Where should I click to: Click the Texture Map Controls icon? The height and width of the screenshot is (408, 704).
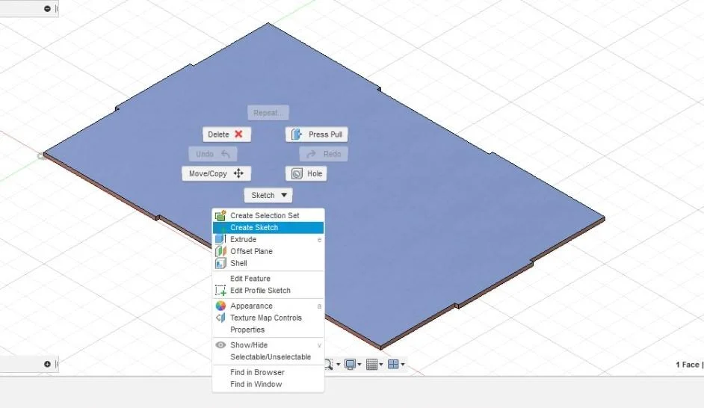[x=220, y=318]
